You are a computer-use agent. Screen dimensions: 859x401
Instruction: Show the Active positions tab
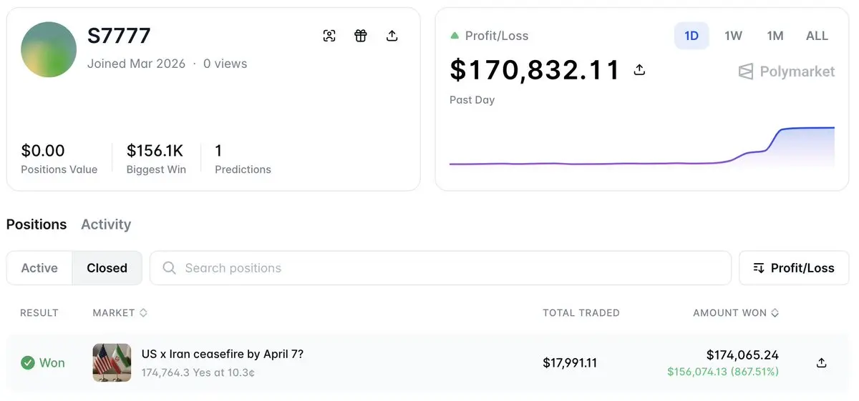click(39, 268)
